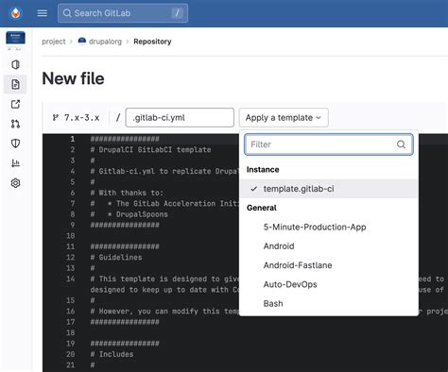Screen dimensions: 448x372
Task: Choose the 5-Minute-Production-App template
Action: (329, 227)
